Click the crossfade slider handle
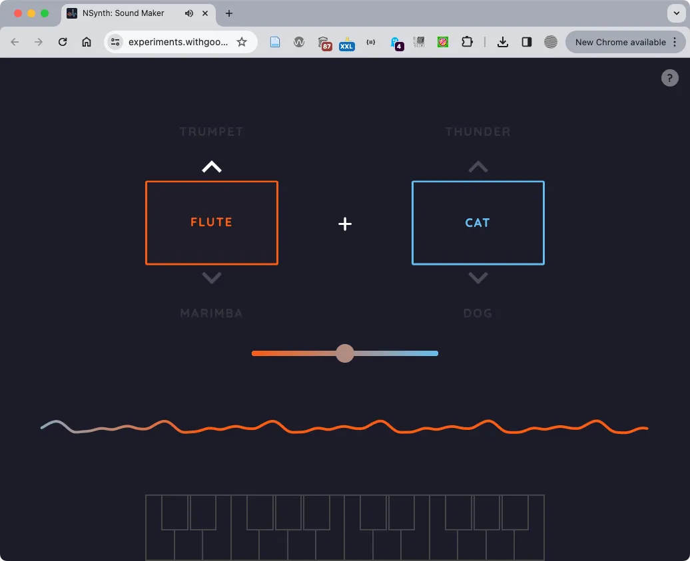Screen dimensions: 690x561 [x=345, y=353]
